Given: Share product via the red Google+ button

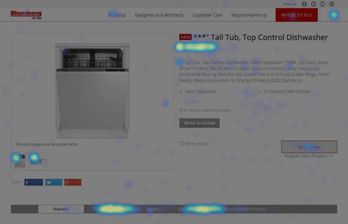Looking at the screenshot, I should tap(73, 182).
